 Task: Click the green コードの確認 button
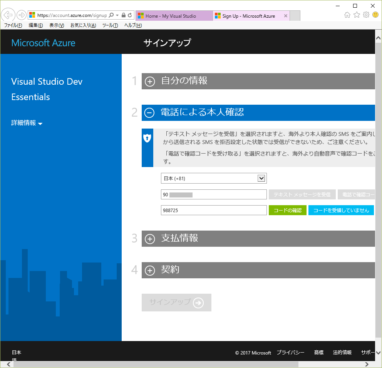[x=288, y=210]
